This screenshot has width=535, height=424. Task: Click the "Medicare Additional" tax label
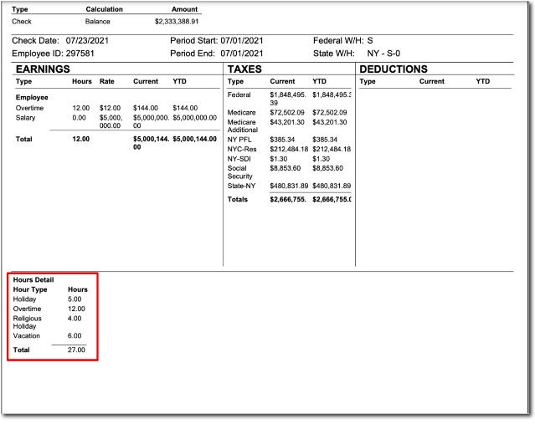point(242,126)
